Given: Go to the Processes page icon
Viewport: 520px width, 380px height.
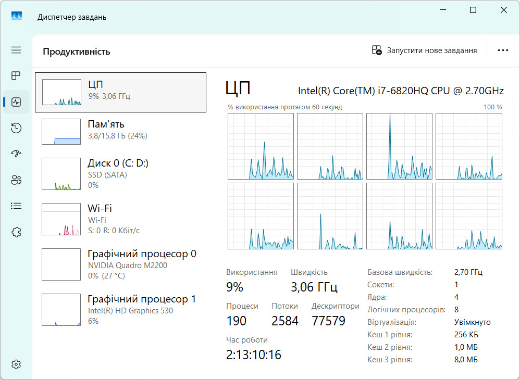Looking at the screenshot, I should (16, 76).
